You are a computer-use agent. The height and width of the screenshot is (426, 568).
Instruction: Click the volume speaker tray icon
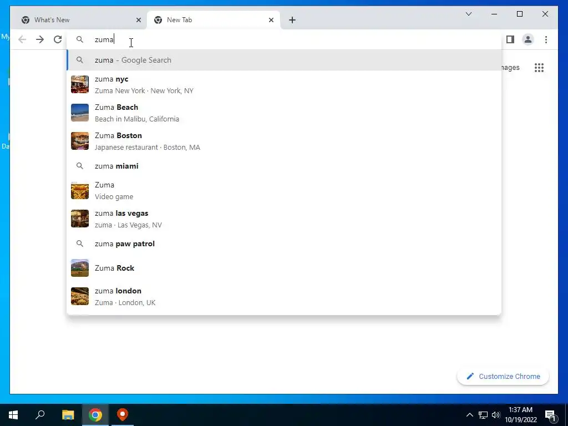(496, 415)
